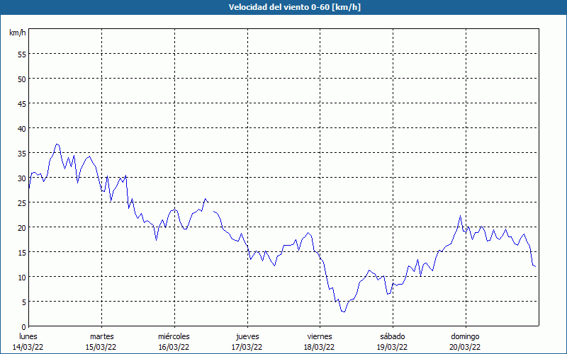Click the '50' y-axis value
This screenshot has width=567, height=354.
click(22, 79)
